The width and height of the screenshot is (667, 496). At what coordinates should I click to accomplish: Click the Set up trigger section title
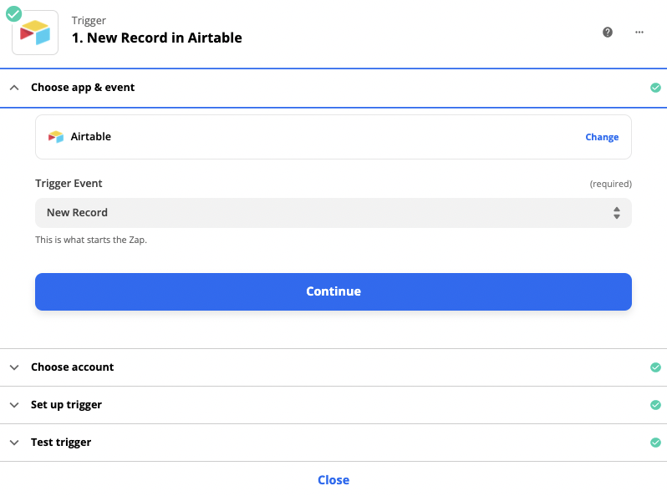coord(66,405)
